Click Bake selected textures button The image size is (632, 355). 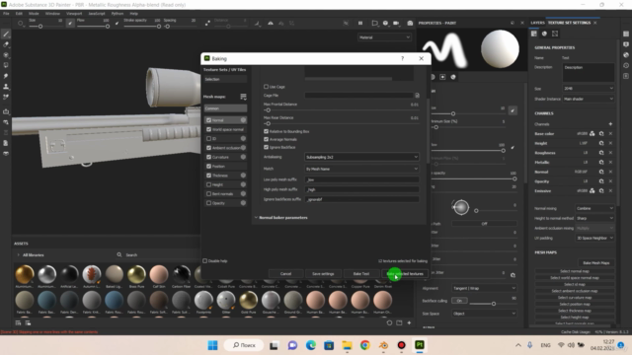coord(405,274)
